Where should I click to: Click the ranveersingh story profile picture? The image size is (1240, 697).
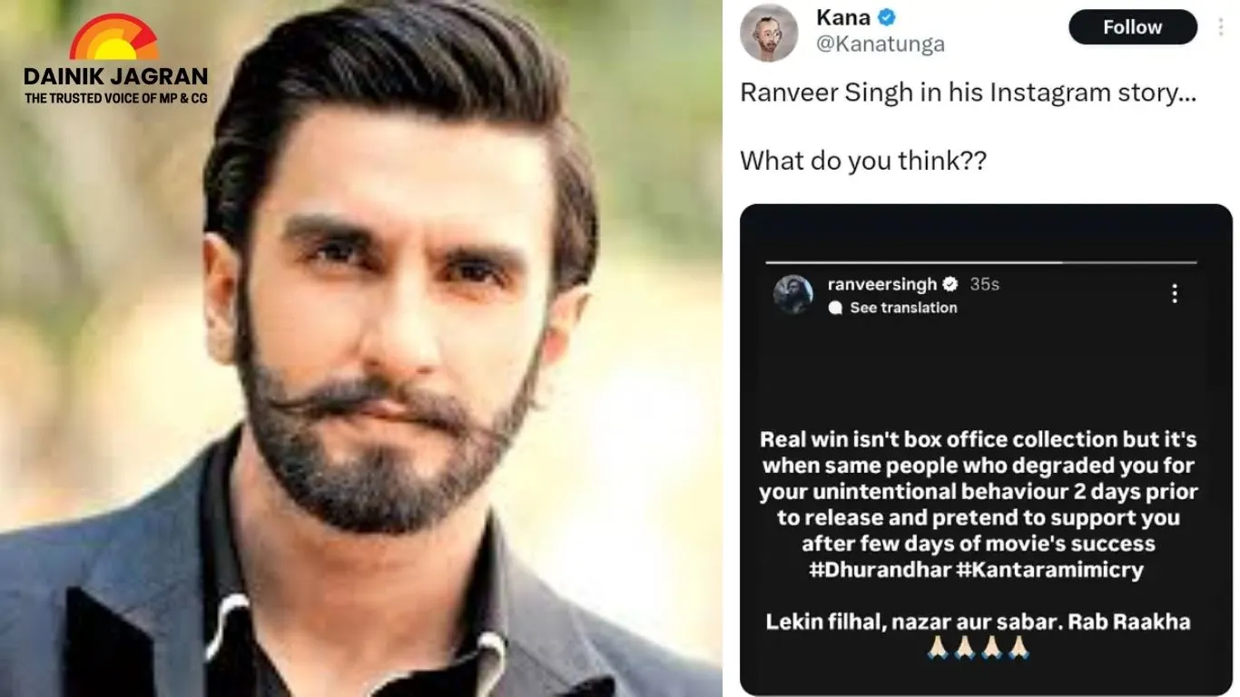[x=792, y=295]
